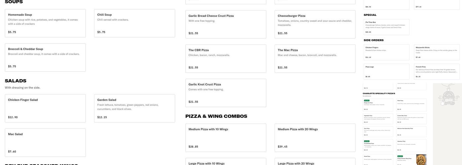462x165 pixels.
Task: Open the Crispy Chicken Wing Pizza photo
Action: click(421, 159)
